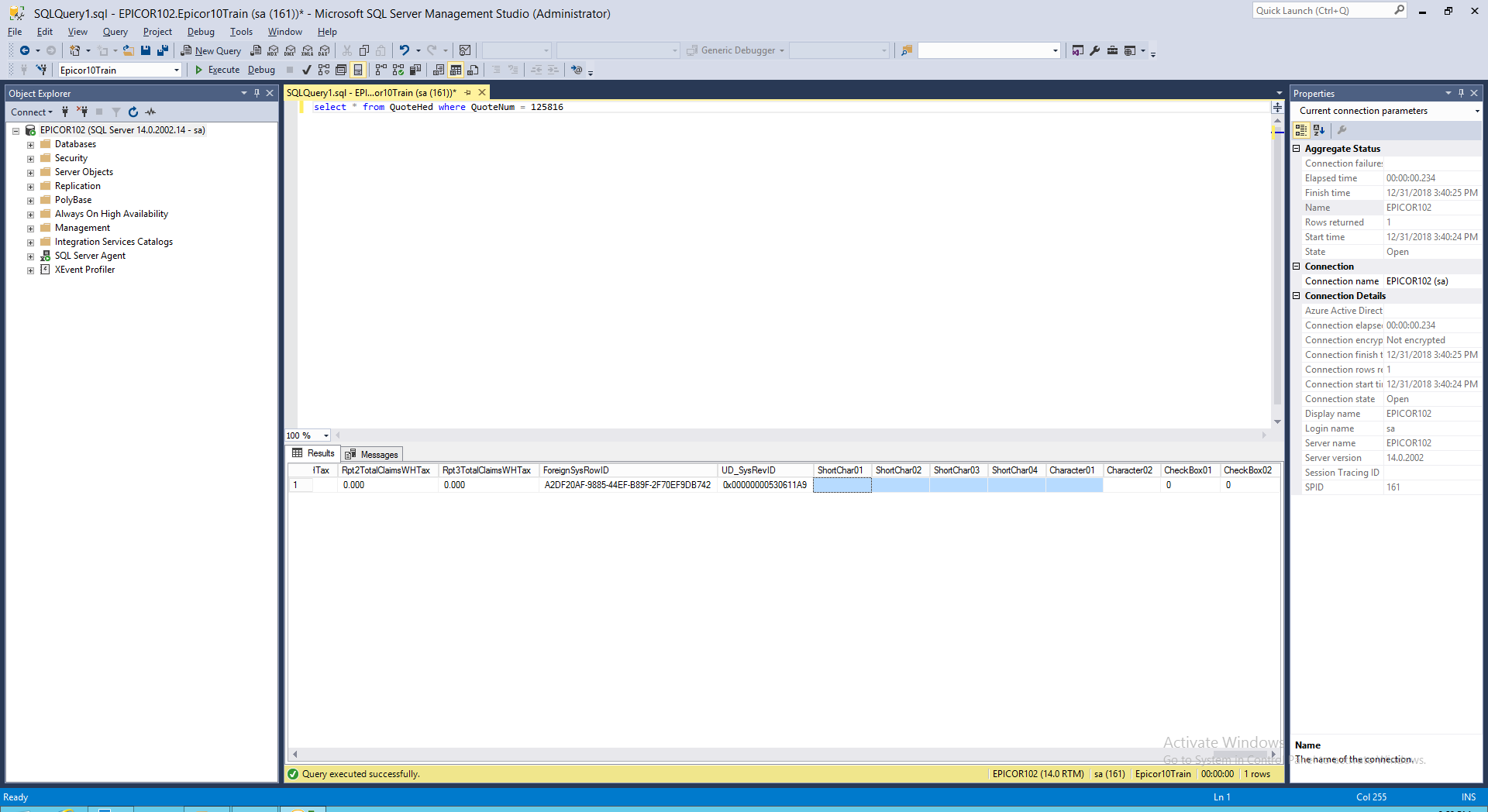Image resolution: width=1488 pixels, height=812 pixels.
Task: Switch output to Results to File
Action: [473, 70]
